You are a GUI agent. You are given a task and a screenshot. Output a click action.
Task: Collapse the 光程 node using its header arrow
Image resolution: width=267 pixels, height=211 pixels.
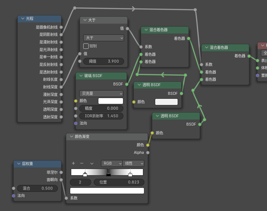point(22,19)
